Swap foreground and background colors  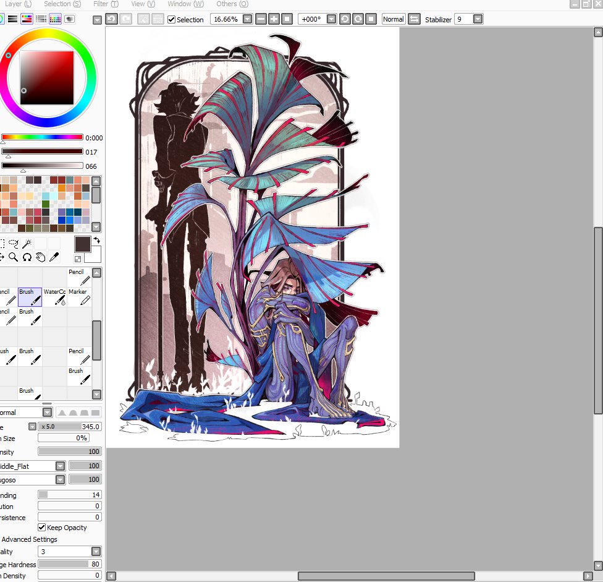[97, 240]
